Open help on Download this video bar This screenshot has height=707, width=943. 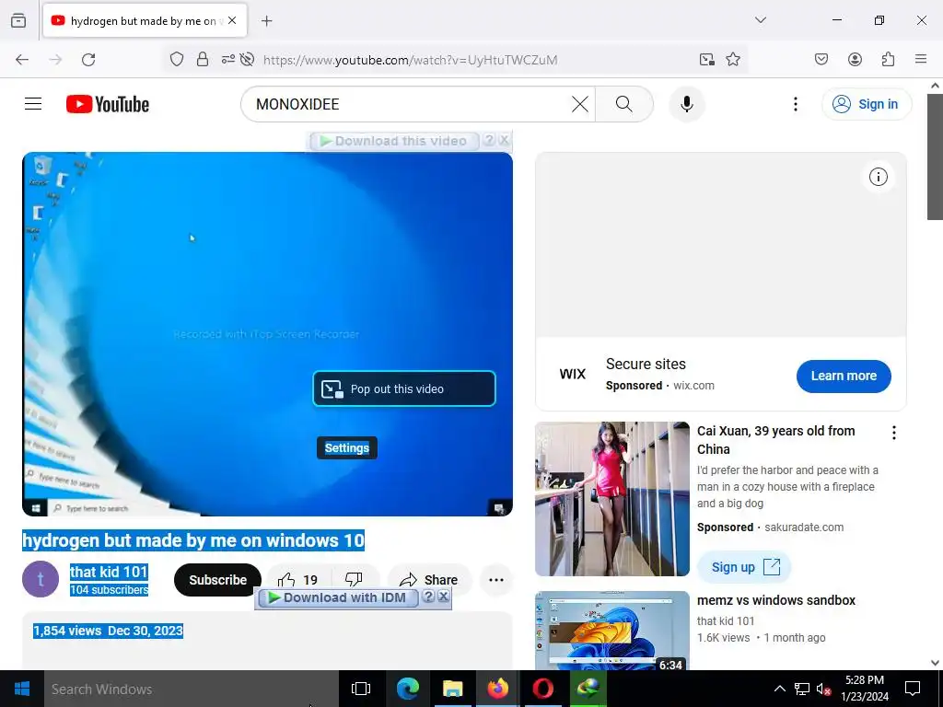coord(490,140)
